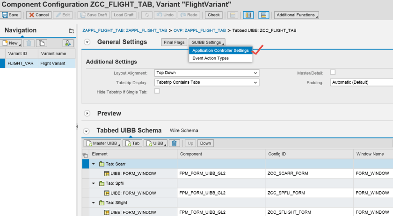Image resolution: width=393 pixels, height=216 pixels.
Task: Enable the Master/Detail checkbox
Action: pyautogui.click(x=333, y=72)
